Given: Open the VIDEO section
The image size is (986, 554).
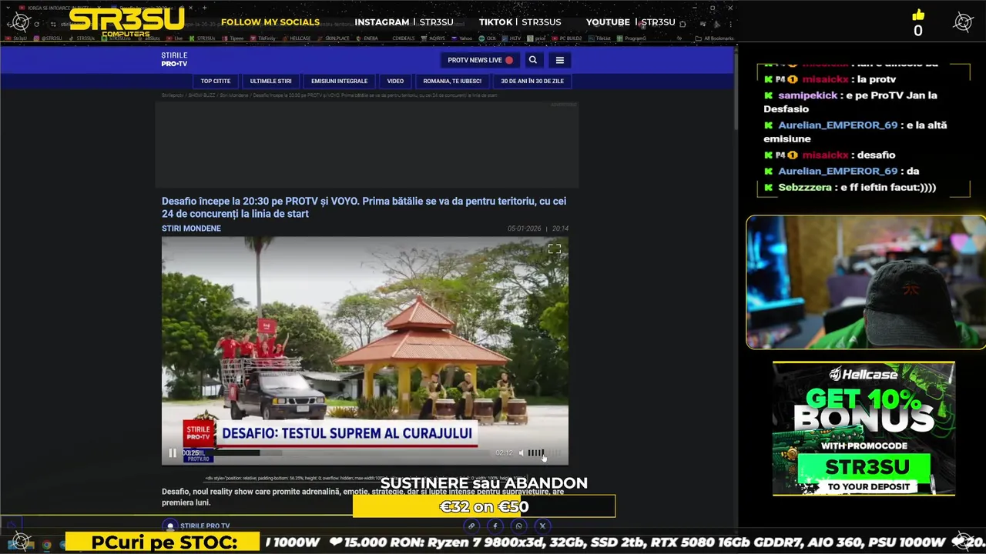Looking at the screenshot, I should (395, 81).
